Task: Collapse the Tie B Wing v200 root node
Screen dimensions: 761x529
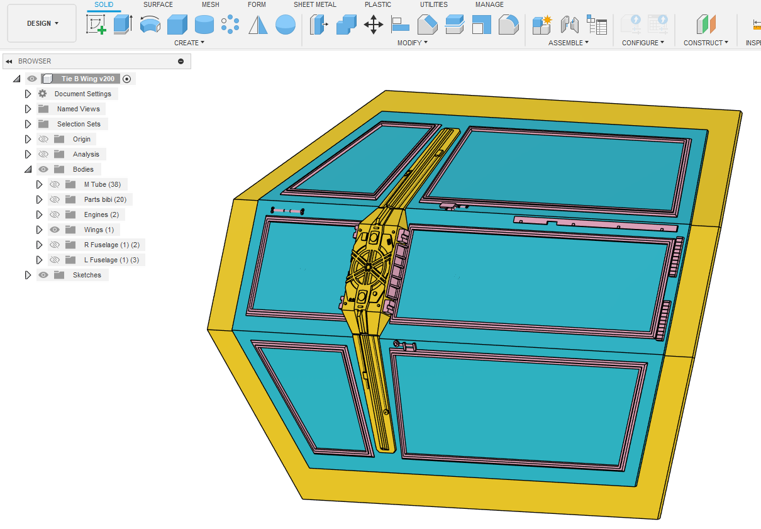Action: (x=16, y=79)
